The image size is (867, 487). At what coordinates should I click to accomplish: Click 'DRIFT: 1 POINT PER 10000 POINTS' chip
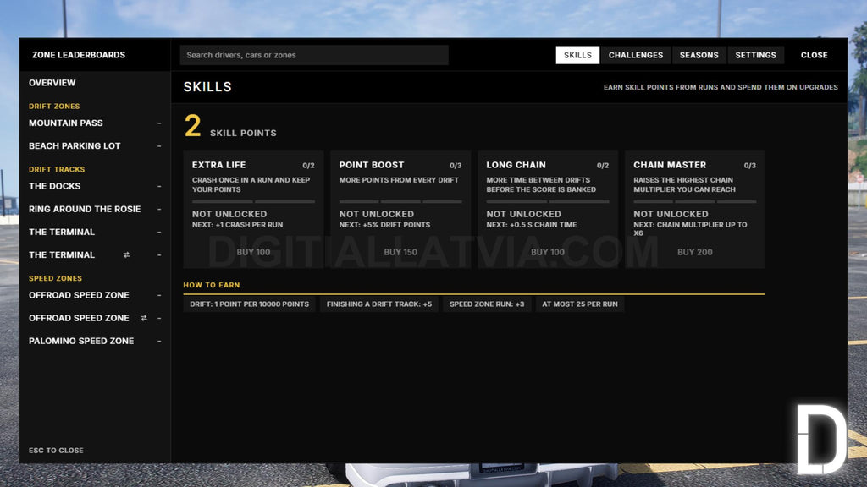(x=250, y=304)
